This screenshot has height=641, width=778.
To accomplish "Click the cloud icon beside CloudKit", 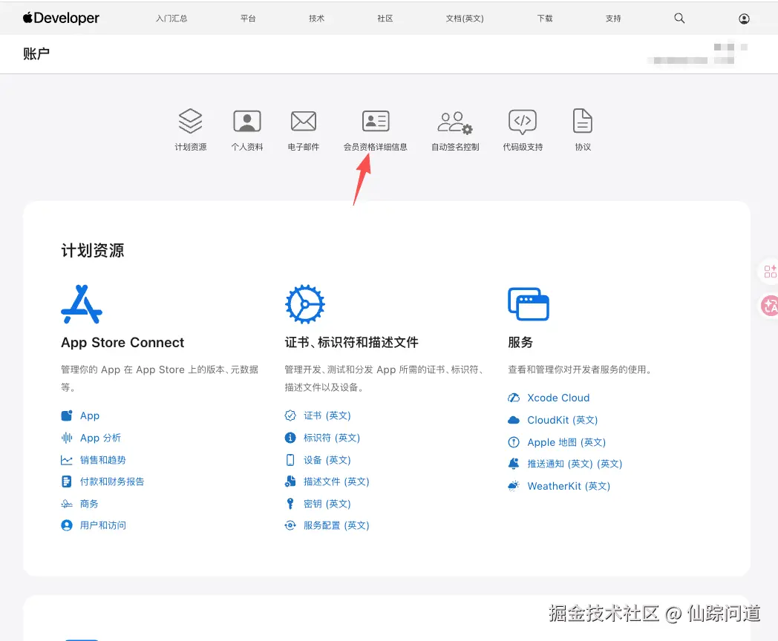I will click(x=514, y=420).
